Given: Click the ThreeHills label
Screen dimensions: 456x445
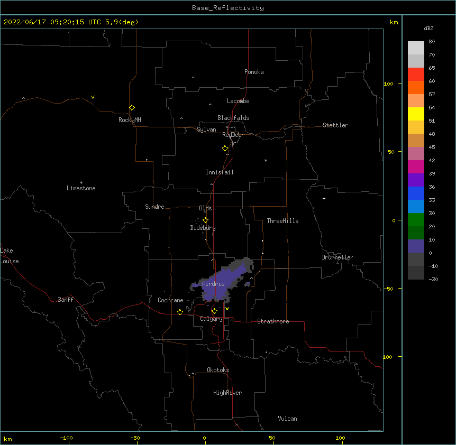Looking at the screenshot, I should (x=282, y=221).
